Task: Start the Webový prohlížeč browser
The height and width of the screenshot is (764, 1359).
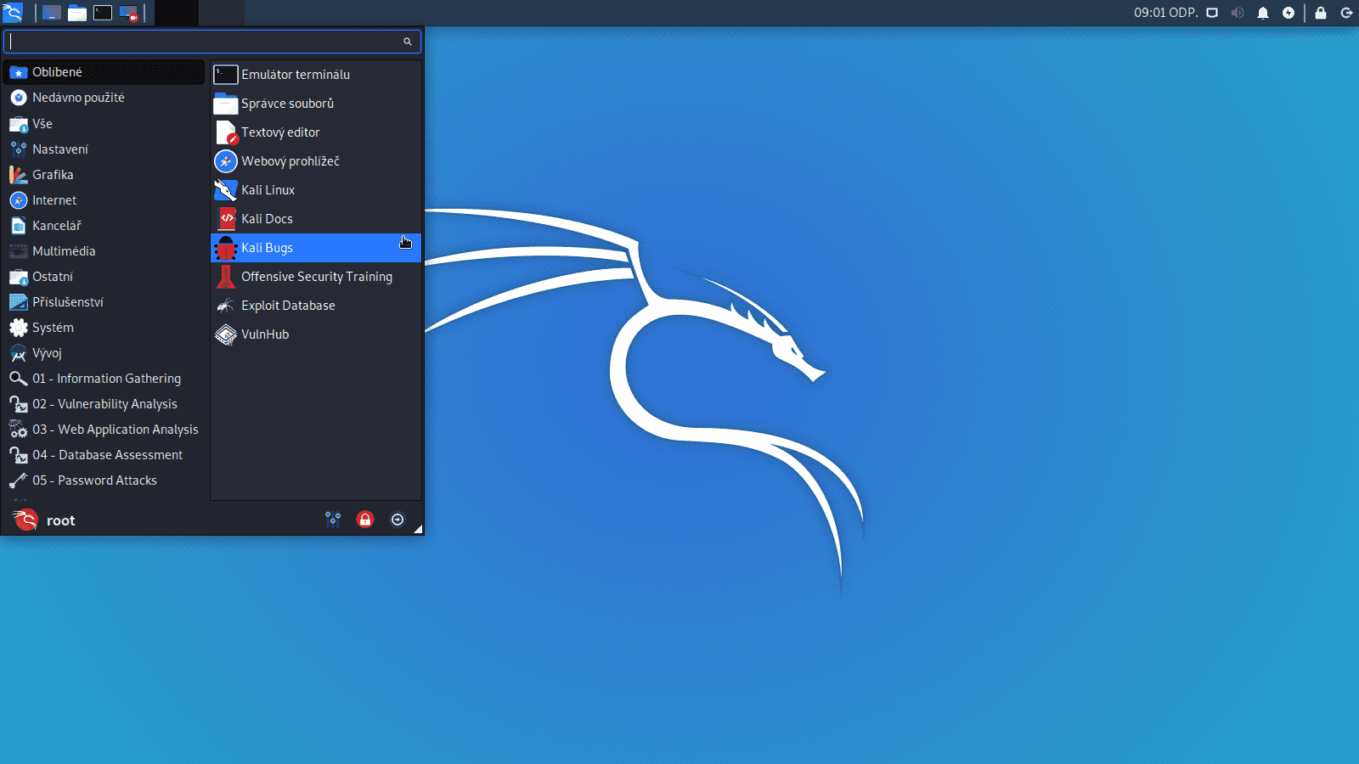Action: coord(291,161)
